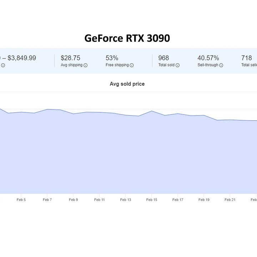Click the Feb 7 axis label
257x257 pixels.
point(47,200)
